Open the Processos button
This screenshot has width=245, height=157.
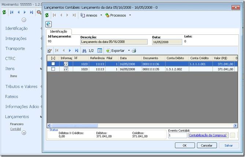pyautogui.click(x=116, y=15)
